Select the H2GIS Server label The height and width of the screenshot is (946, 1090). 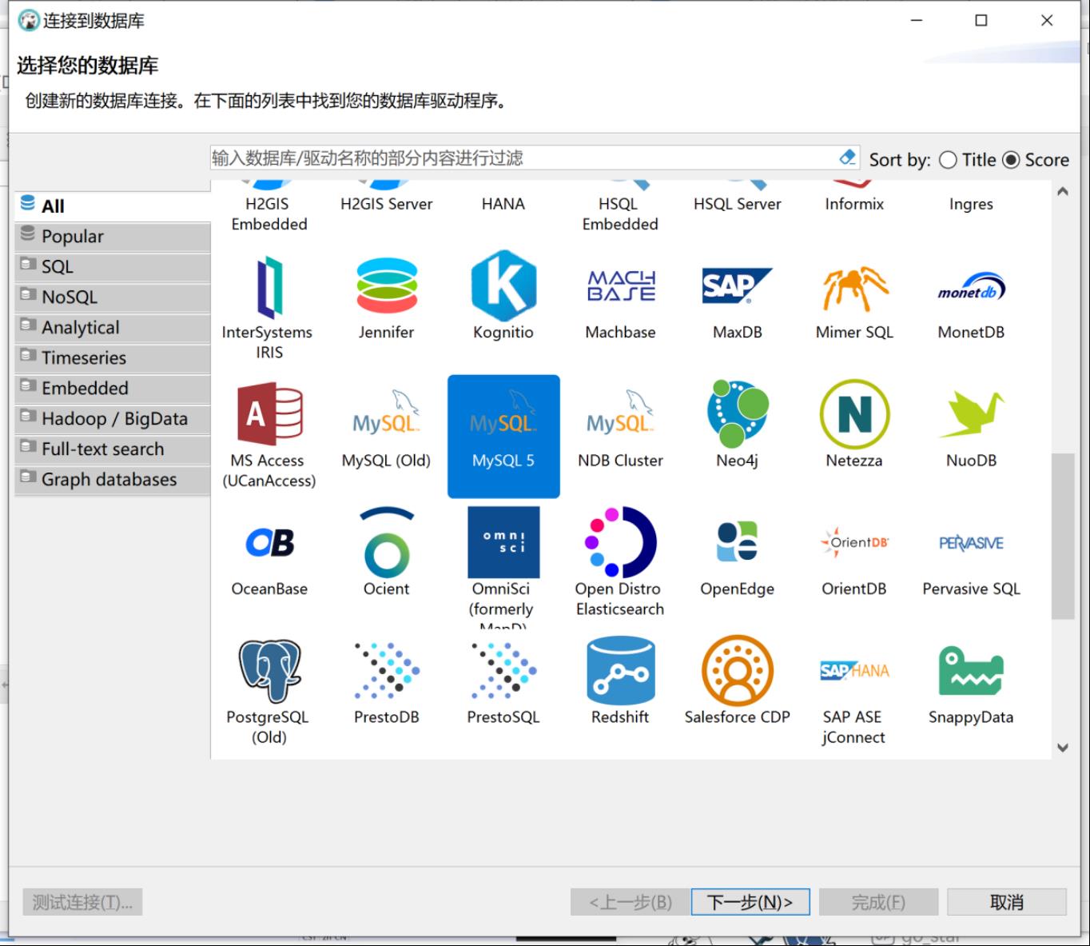pos(387,204)
